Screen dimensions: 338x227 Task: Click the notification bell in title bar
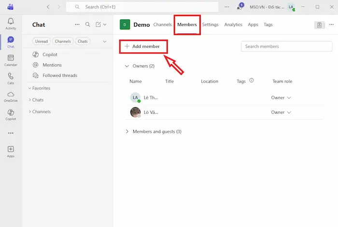240,7
